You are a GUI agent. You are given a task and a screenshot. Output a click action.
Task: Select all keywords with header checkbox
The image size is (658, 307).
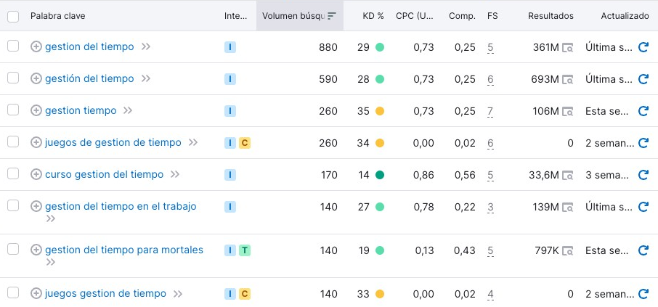click(x=13, y=16)
